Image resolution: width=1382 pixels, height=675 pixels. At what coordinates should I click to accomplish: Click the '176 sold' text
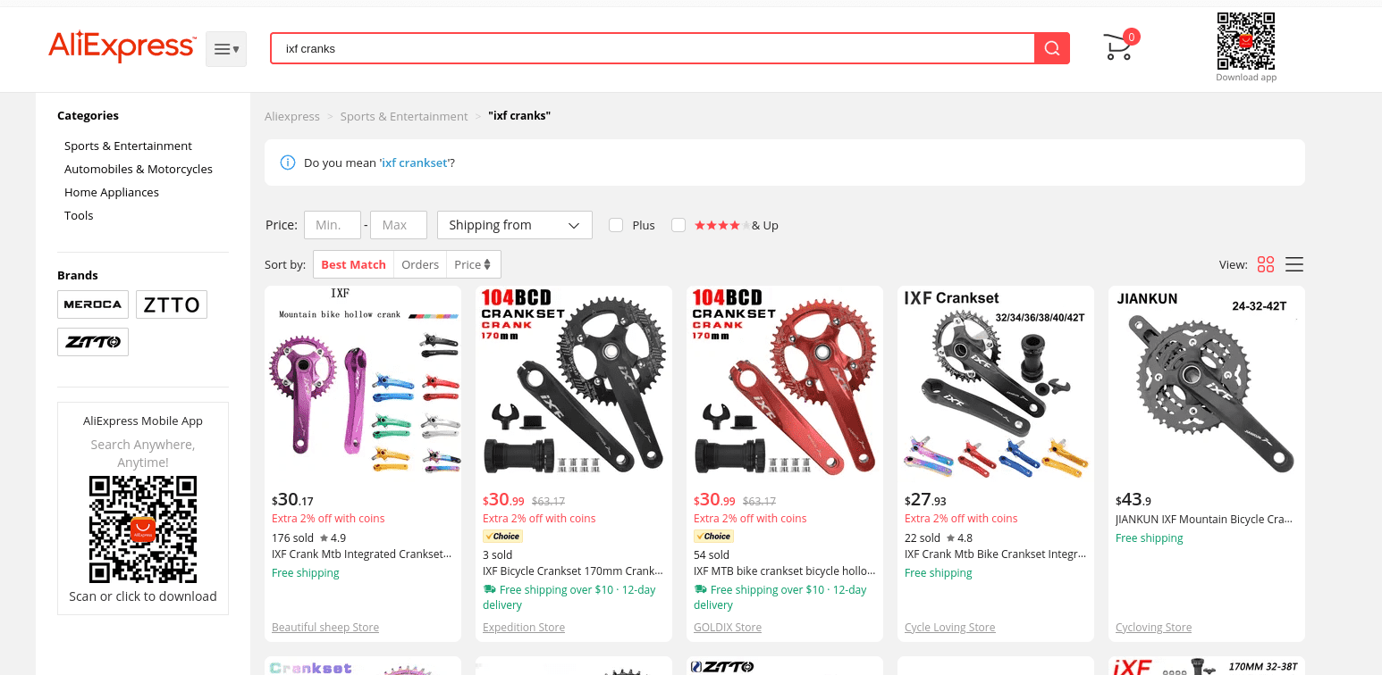292,537
